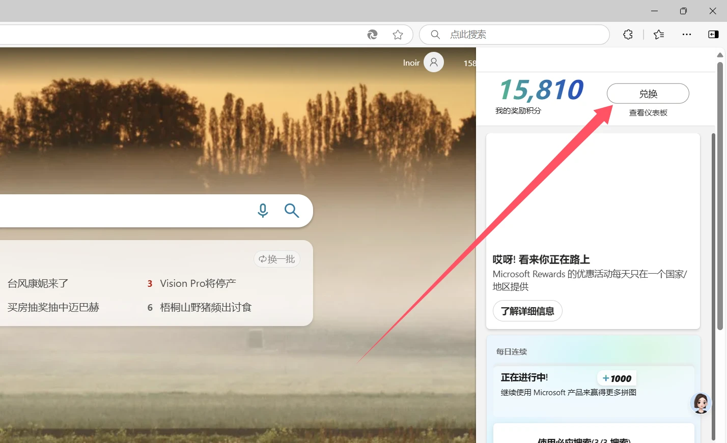
Task: Open the assistant avatar chat icon
Action: [701, 403]
